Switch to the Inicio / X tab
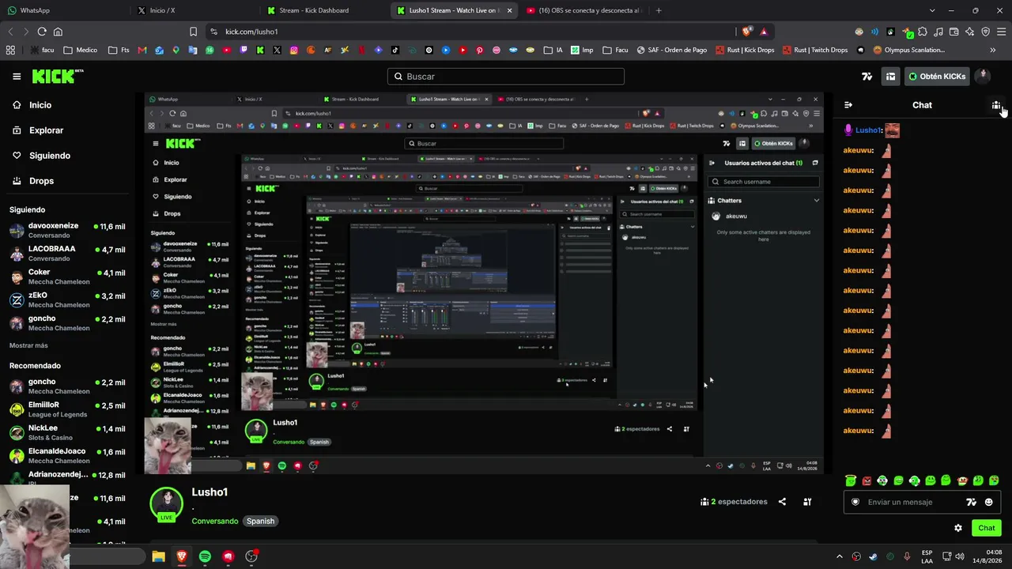The height and width of the screenshot is (569, 1012). pyautogui.click(x=194, y=10)
